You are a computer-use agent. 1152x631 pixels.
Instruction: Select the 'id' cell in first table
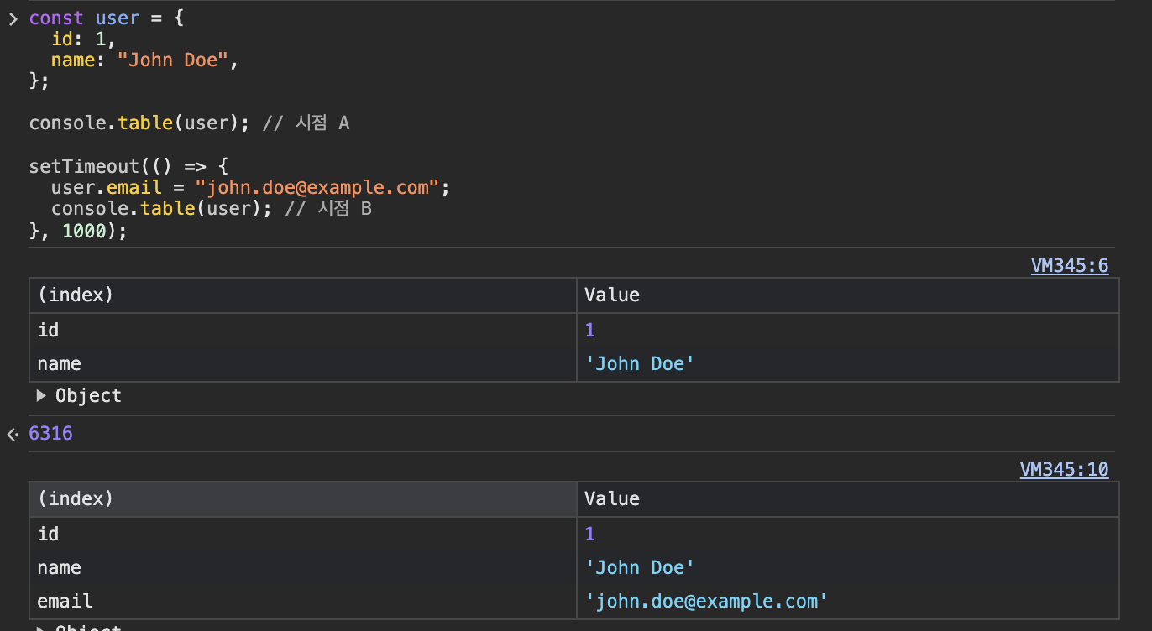(303, 331)
